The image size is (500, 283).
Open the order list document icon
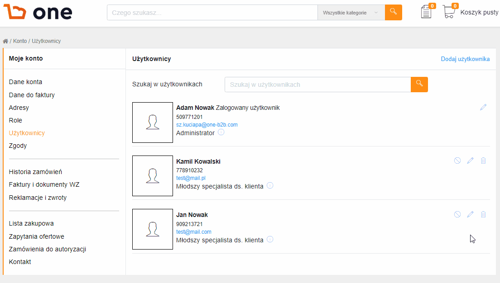coord(426,12)
